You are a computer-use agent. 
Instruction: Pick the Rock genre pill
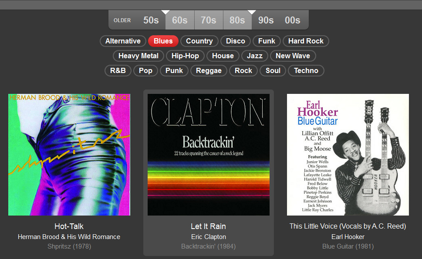tap(243, 71)
